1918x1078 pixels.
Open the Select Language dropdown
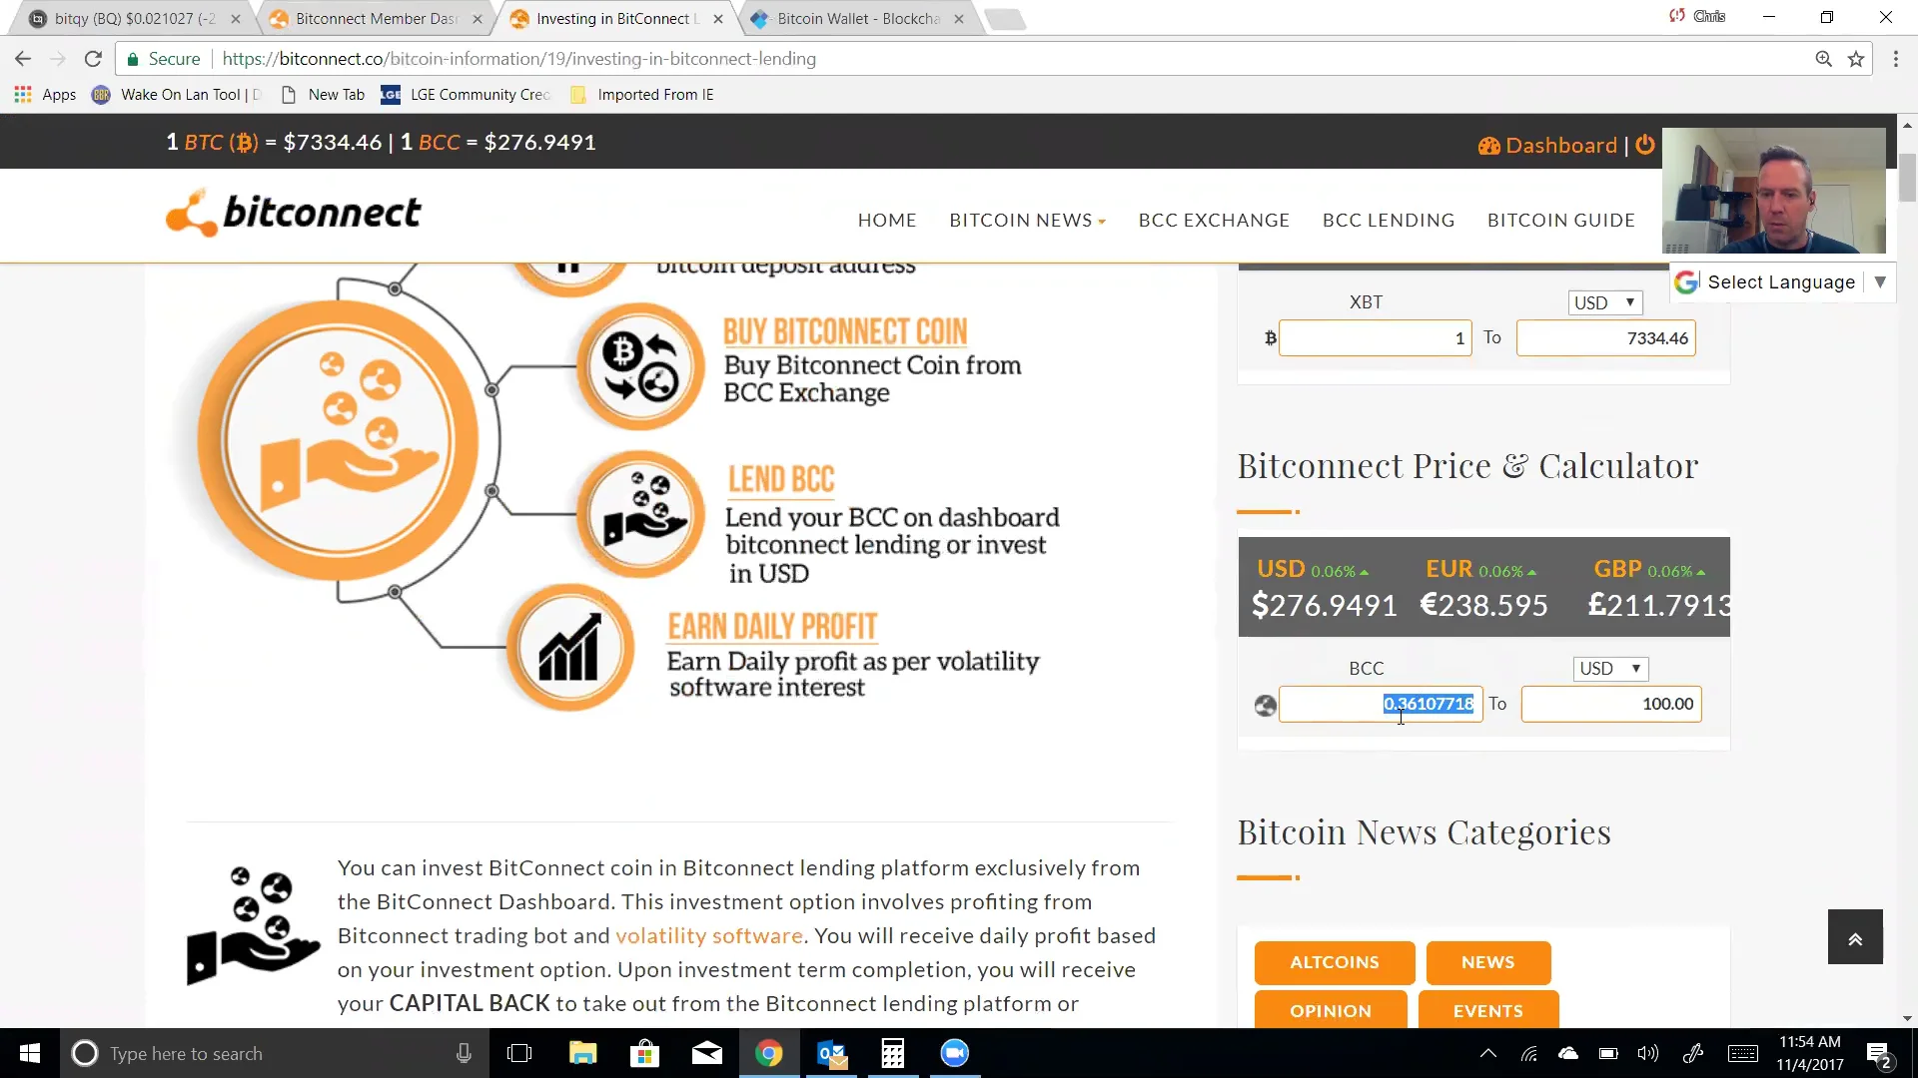click(1781, 282)
